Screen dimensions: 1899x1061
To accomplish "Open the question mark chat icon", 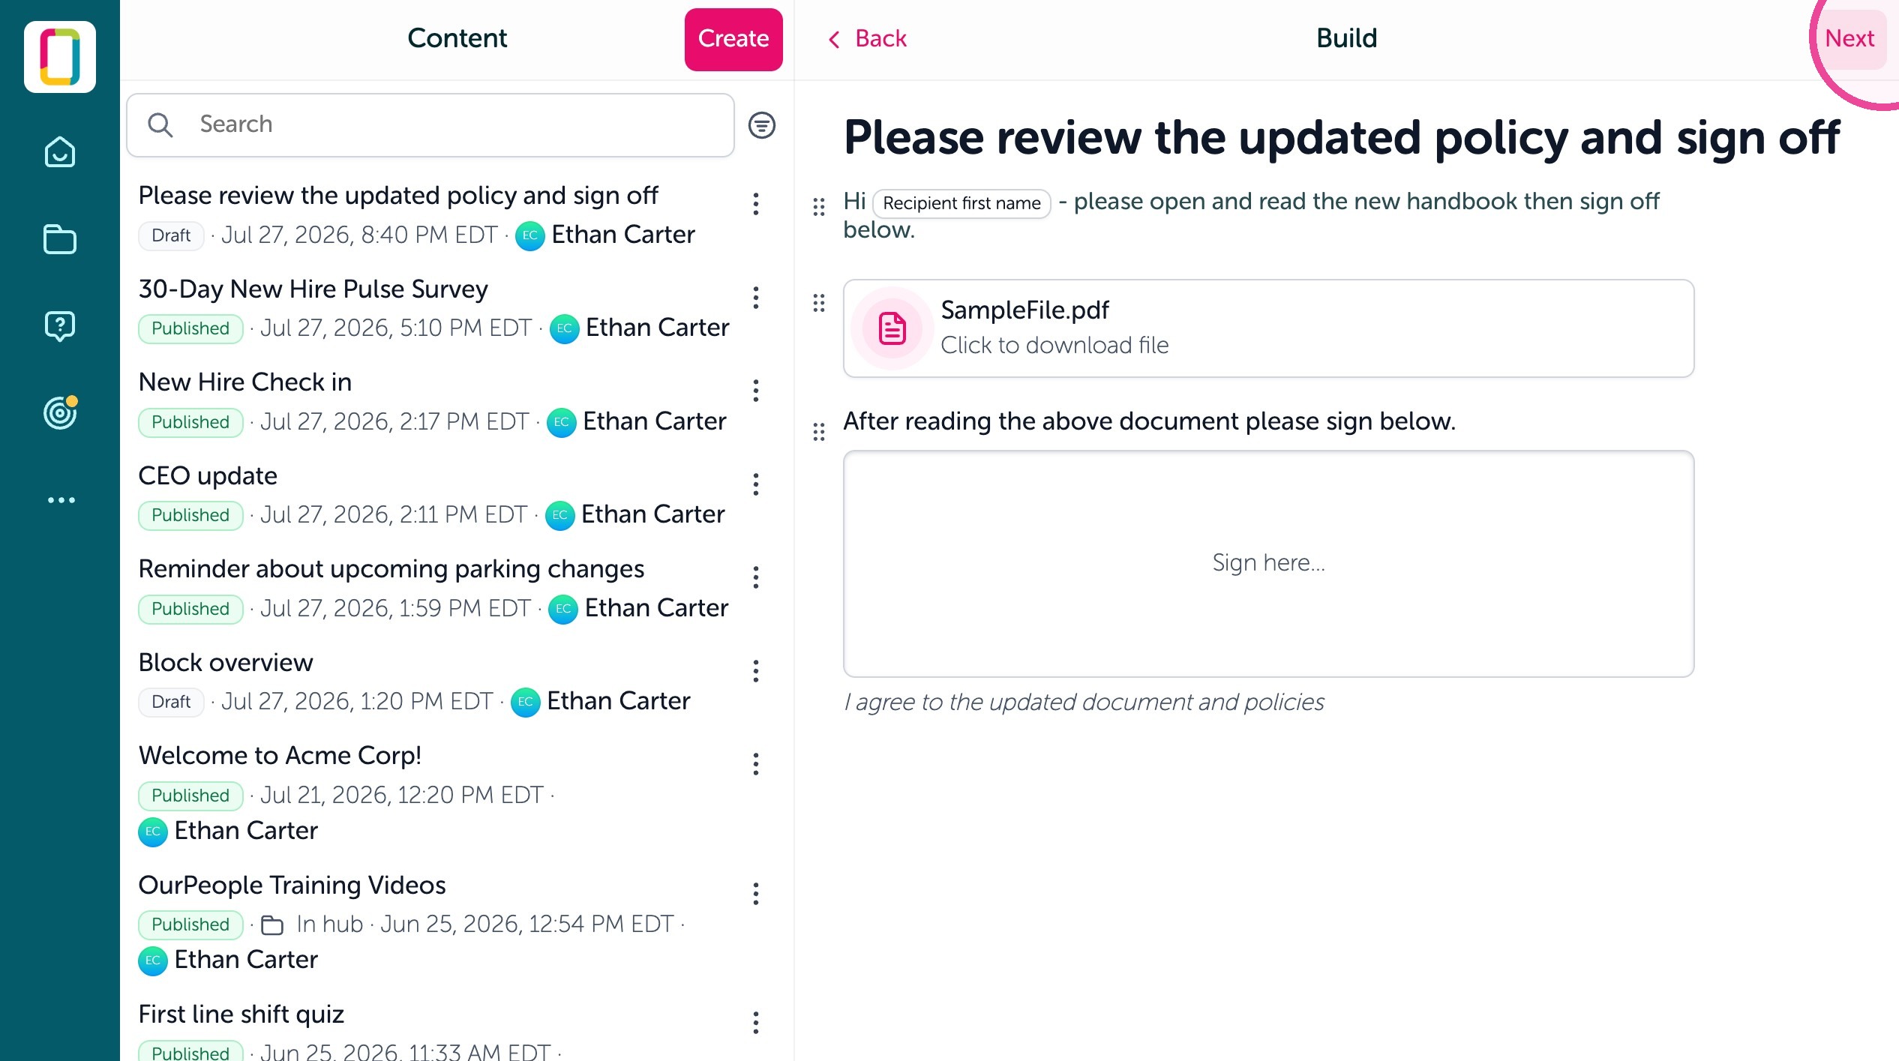I will (60, 326).
